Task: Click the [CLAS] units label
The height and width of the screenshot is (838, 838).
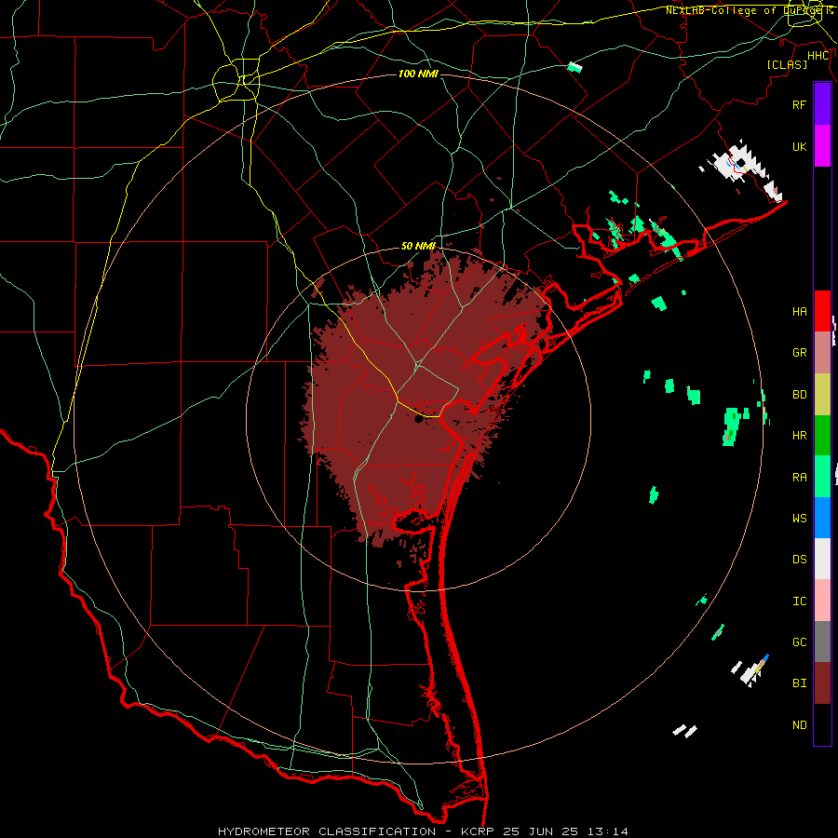Action: click(787, 64)
